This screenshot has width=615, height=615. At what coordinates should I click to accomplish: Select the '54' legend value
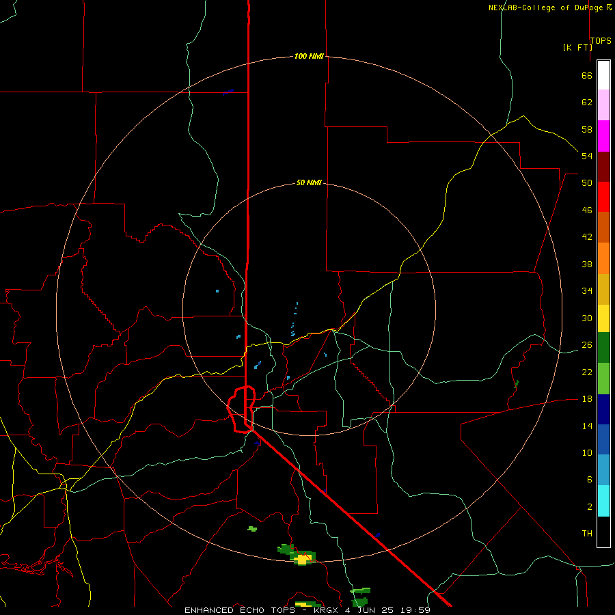[x=587, y=156]
